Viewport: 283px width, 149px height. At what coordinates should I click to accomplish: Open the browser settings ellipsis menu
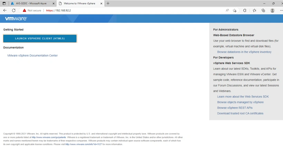(x=281, y=10)
